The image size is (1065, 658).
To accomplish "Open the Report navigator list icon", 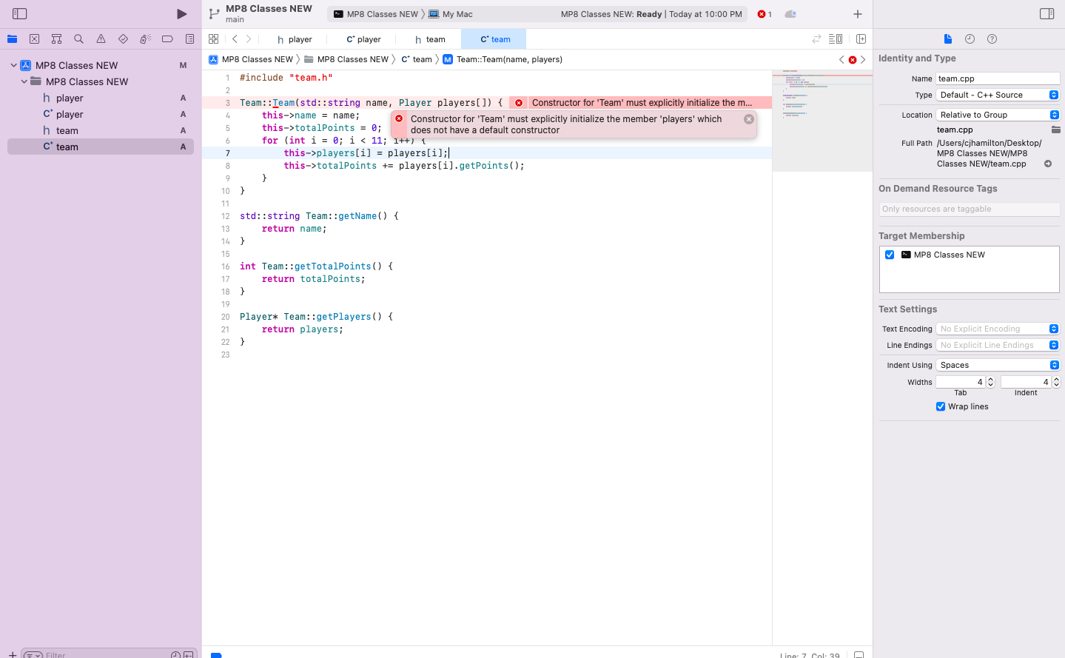I will [189, 38].
